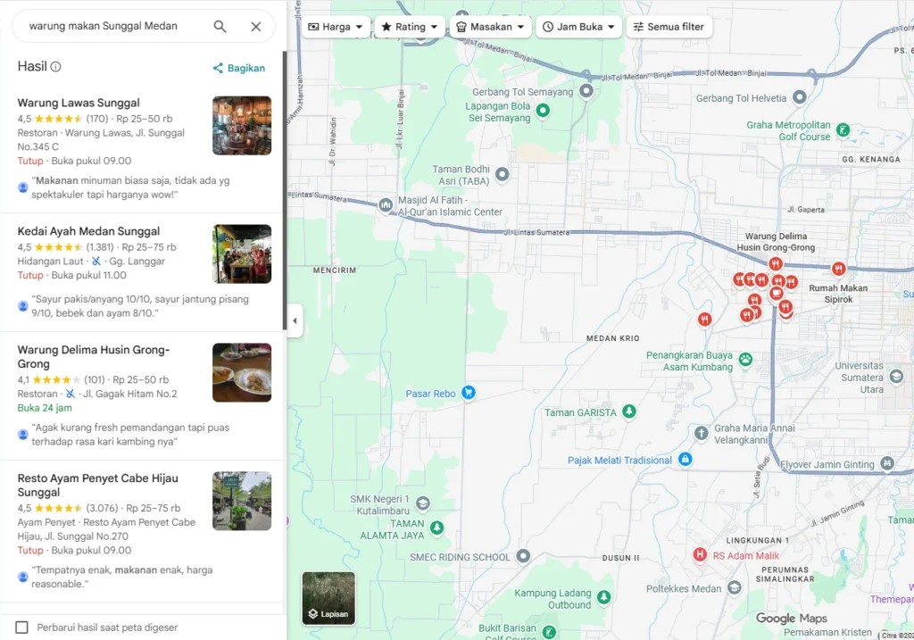Screen dimensions: 914x640
Task: Click the Graha Metropolitan Golf Course marker
Action: tap(843, 130)
